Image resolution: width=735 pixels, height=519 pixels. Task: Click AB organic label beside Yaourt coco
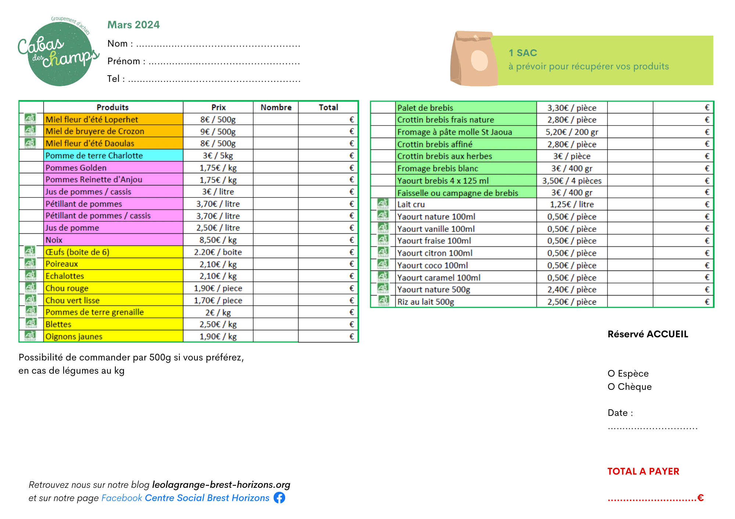(383, 264)
